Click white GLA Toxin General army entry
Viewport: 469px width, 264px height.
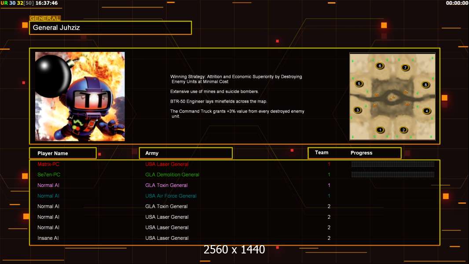click(x=166, y=206)
